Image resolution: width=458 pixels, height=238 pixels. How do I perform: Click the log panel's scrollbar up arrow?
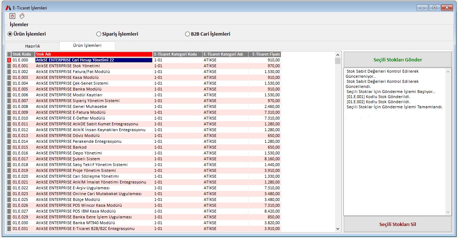448,72
